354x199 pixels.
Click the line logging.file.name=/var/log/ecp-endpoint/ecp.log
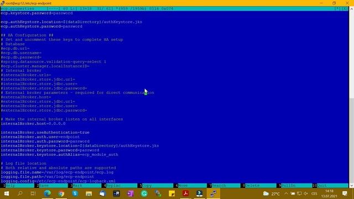pyautogui.click(x=57, y=172)
